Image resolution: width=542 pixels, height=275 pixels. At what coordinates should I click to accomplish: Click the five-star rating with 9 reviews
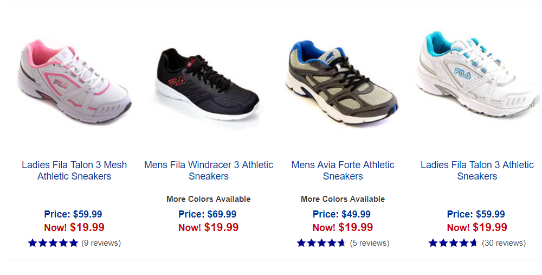[53, 243]
